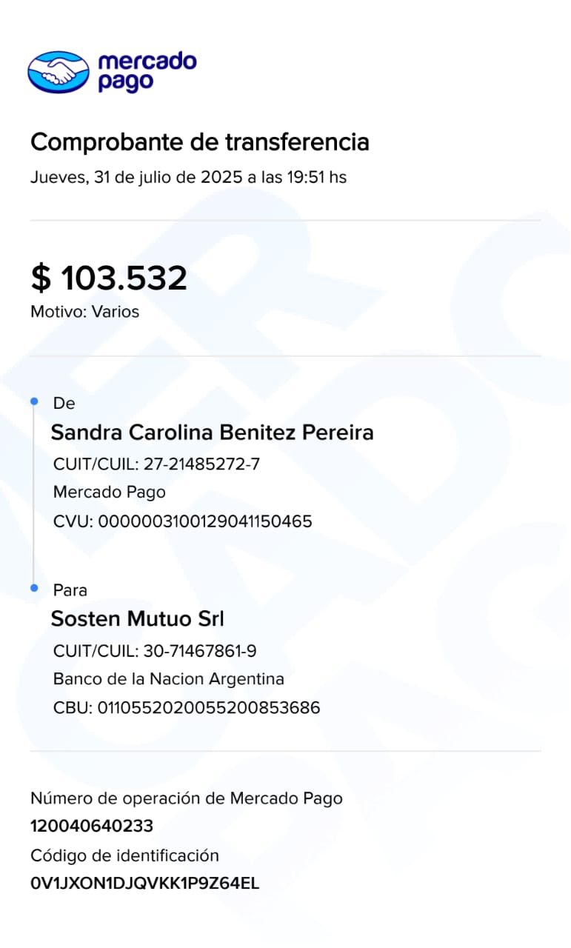Image resolution: width=571 pixels, height=948 pixels.
Task: Click the Número de operación label
Action: [x=186, y=798]
